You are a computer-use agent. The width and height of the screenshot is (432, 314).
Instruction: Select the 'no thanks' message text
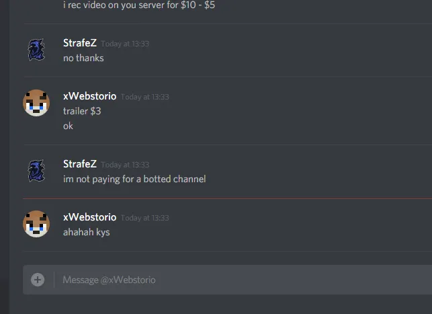[x=83, y=58]
